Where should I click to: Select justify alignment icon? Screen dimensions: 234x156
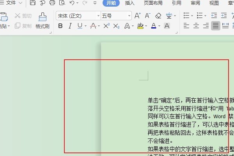(216, 26)
